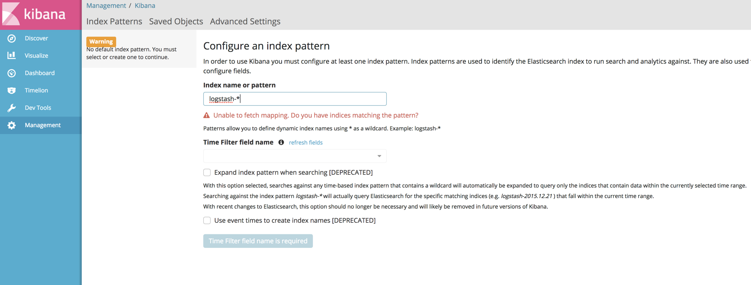This screenshot has width=751, height=285.
Task: Click the Time Filter dropdown arrow
Action: 379,156
